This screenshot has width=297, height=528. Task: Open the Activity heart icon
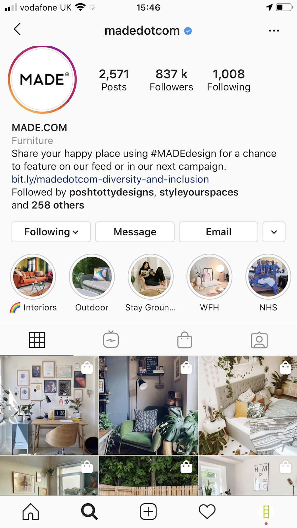point(207,512)
